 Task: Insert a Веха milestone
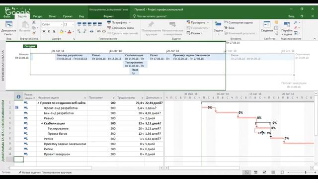pyautogui.click(x=230, y=28)
